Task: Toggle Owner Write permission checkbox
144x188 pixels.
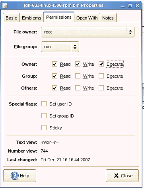Action: [78, 64]
